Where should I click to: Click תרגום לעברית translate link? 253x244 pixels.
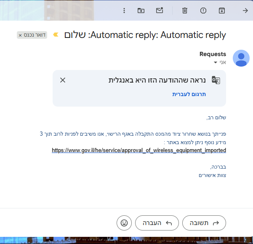tap(189, 94)
